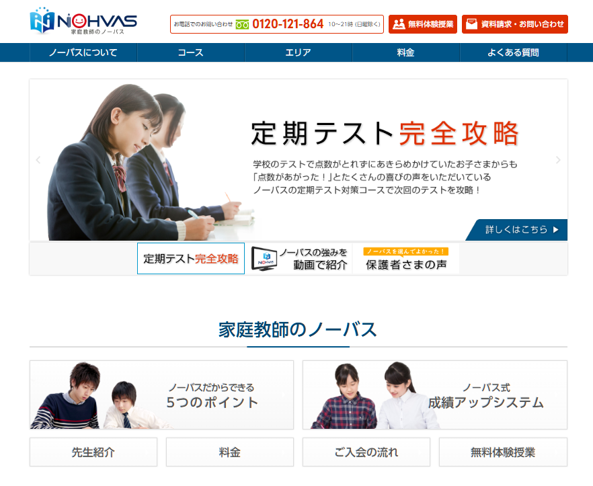Open the 成績アップシステム card

click(435, 395)
